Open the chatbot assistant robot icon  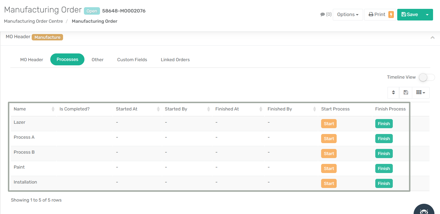[x=424, y=211]
